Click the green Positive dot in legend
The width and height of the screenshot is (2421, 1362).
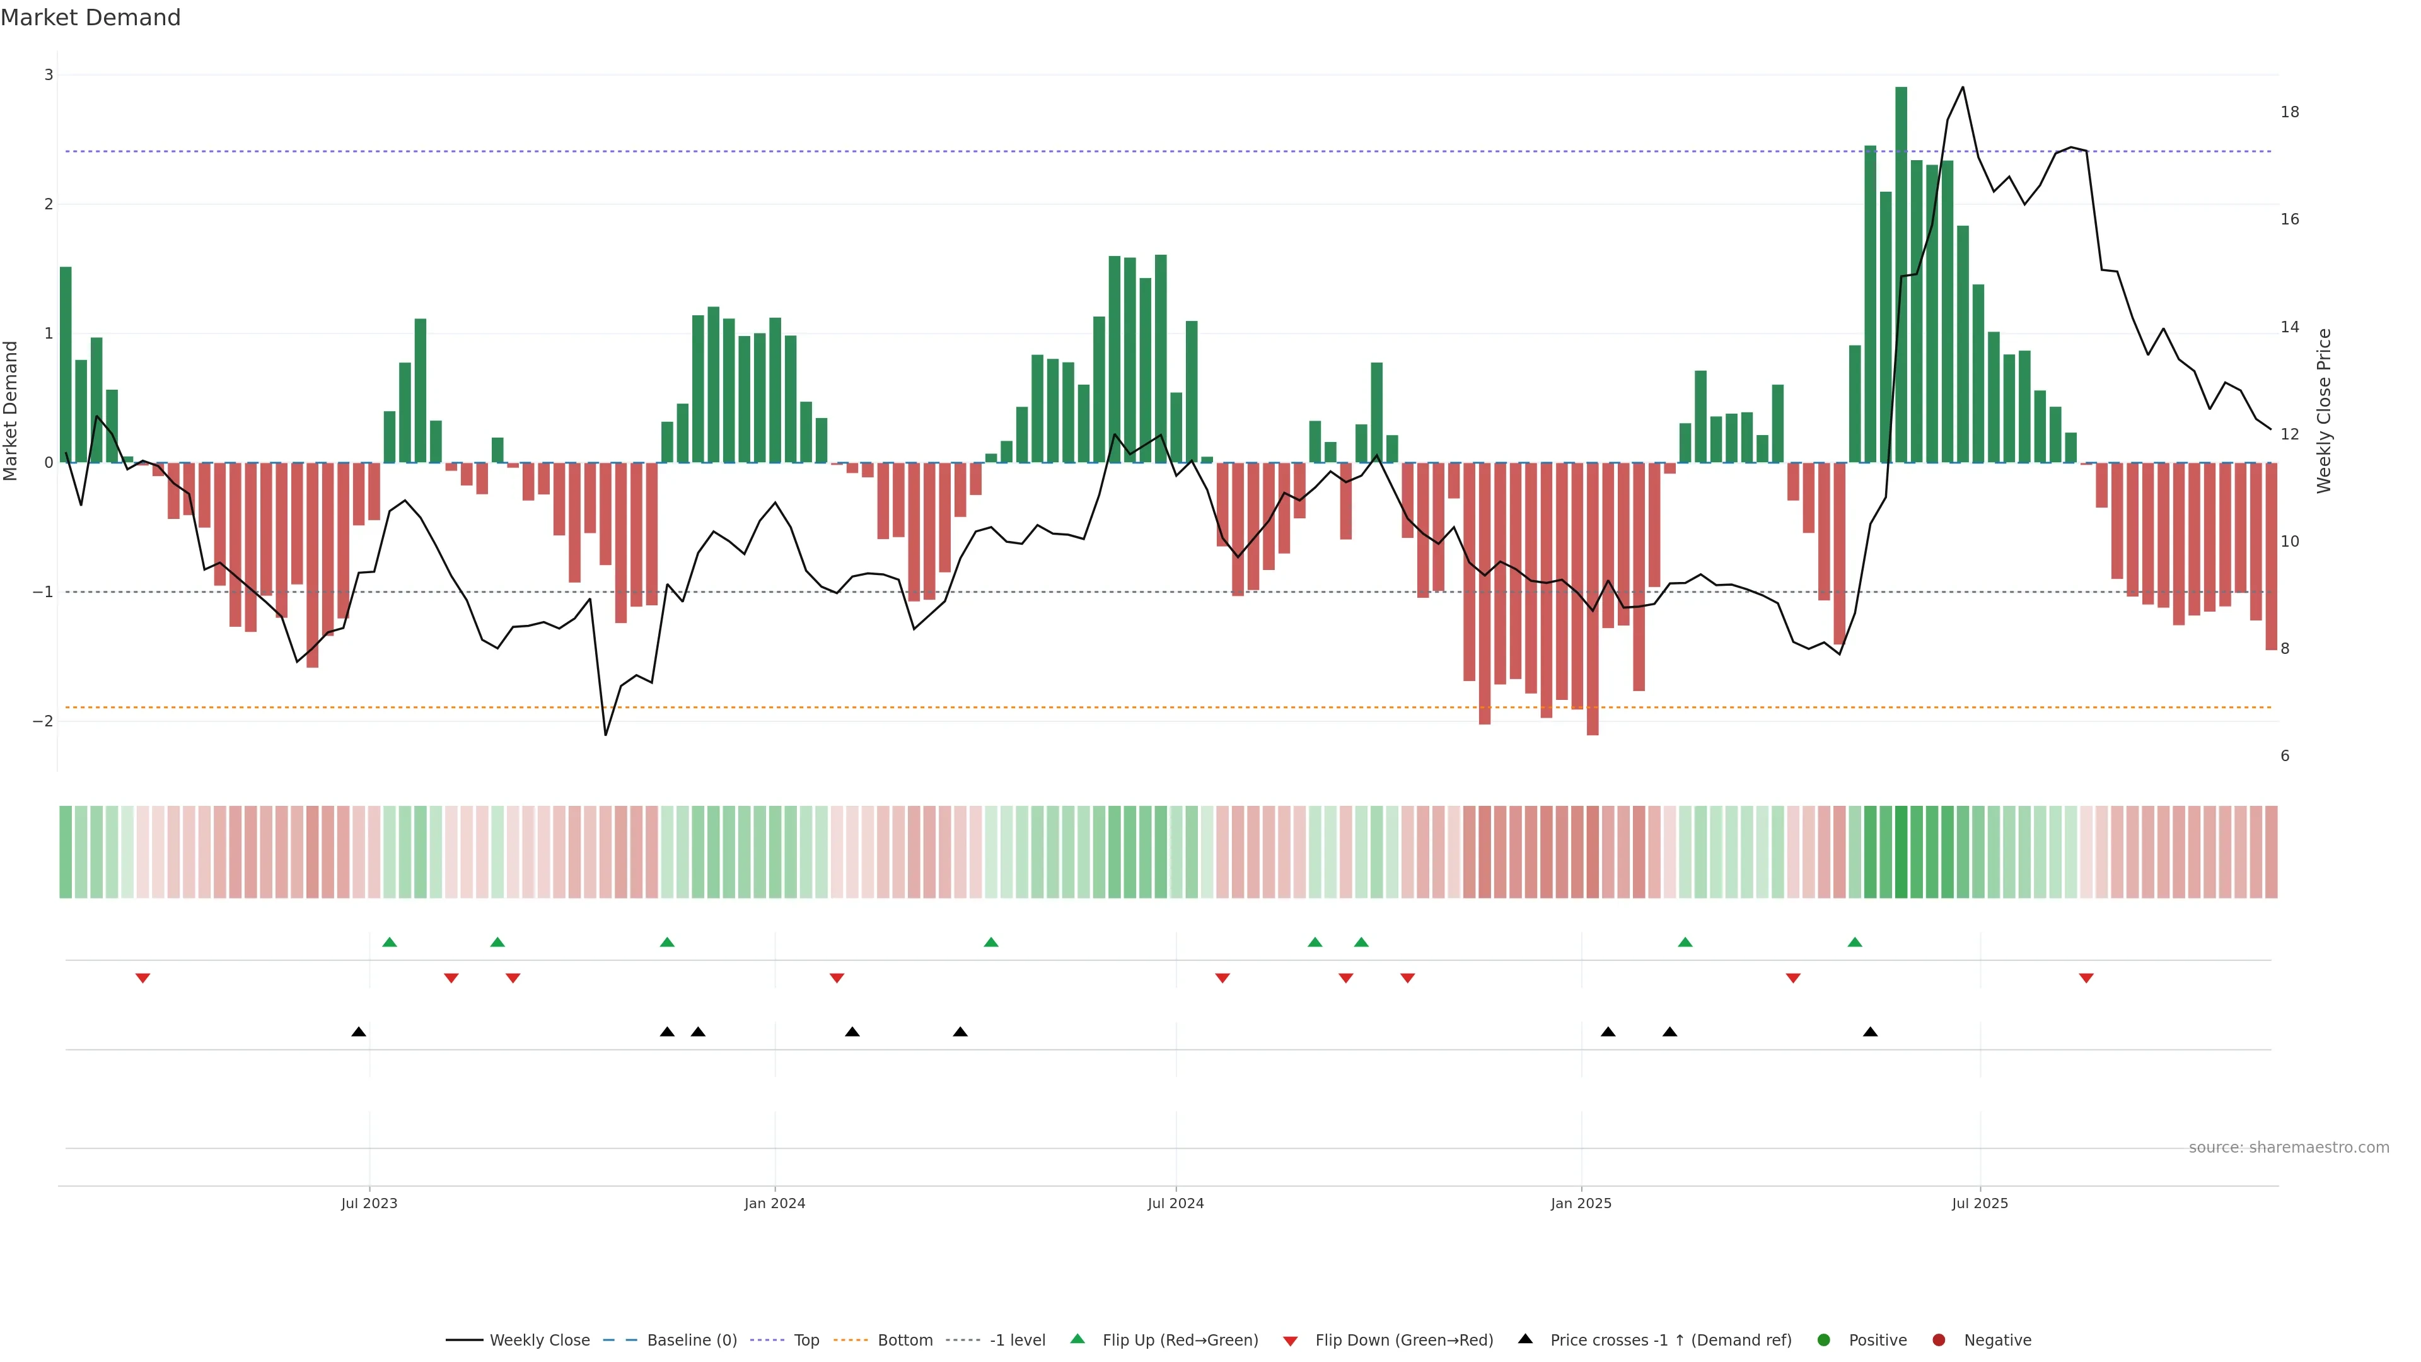pyautogui.click(x=1824, y=1341)
